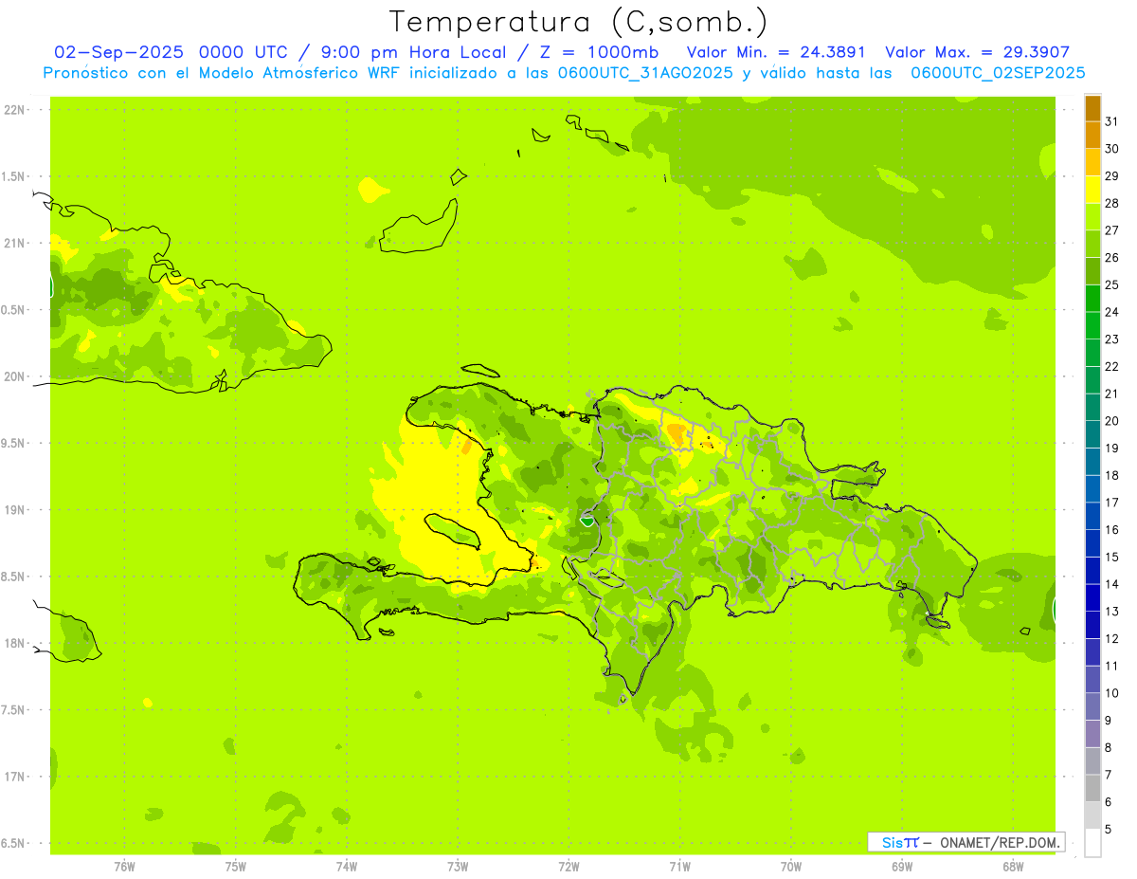Click the '20N' latitude label
This screenshot has height=879, width=1137.
(14, 376)
